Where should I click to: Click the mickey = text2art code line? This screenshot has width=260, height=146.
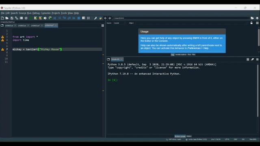[37, 49]
